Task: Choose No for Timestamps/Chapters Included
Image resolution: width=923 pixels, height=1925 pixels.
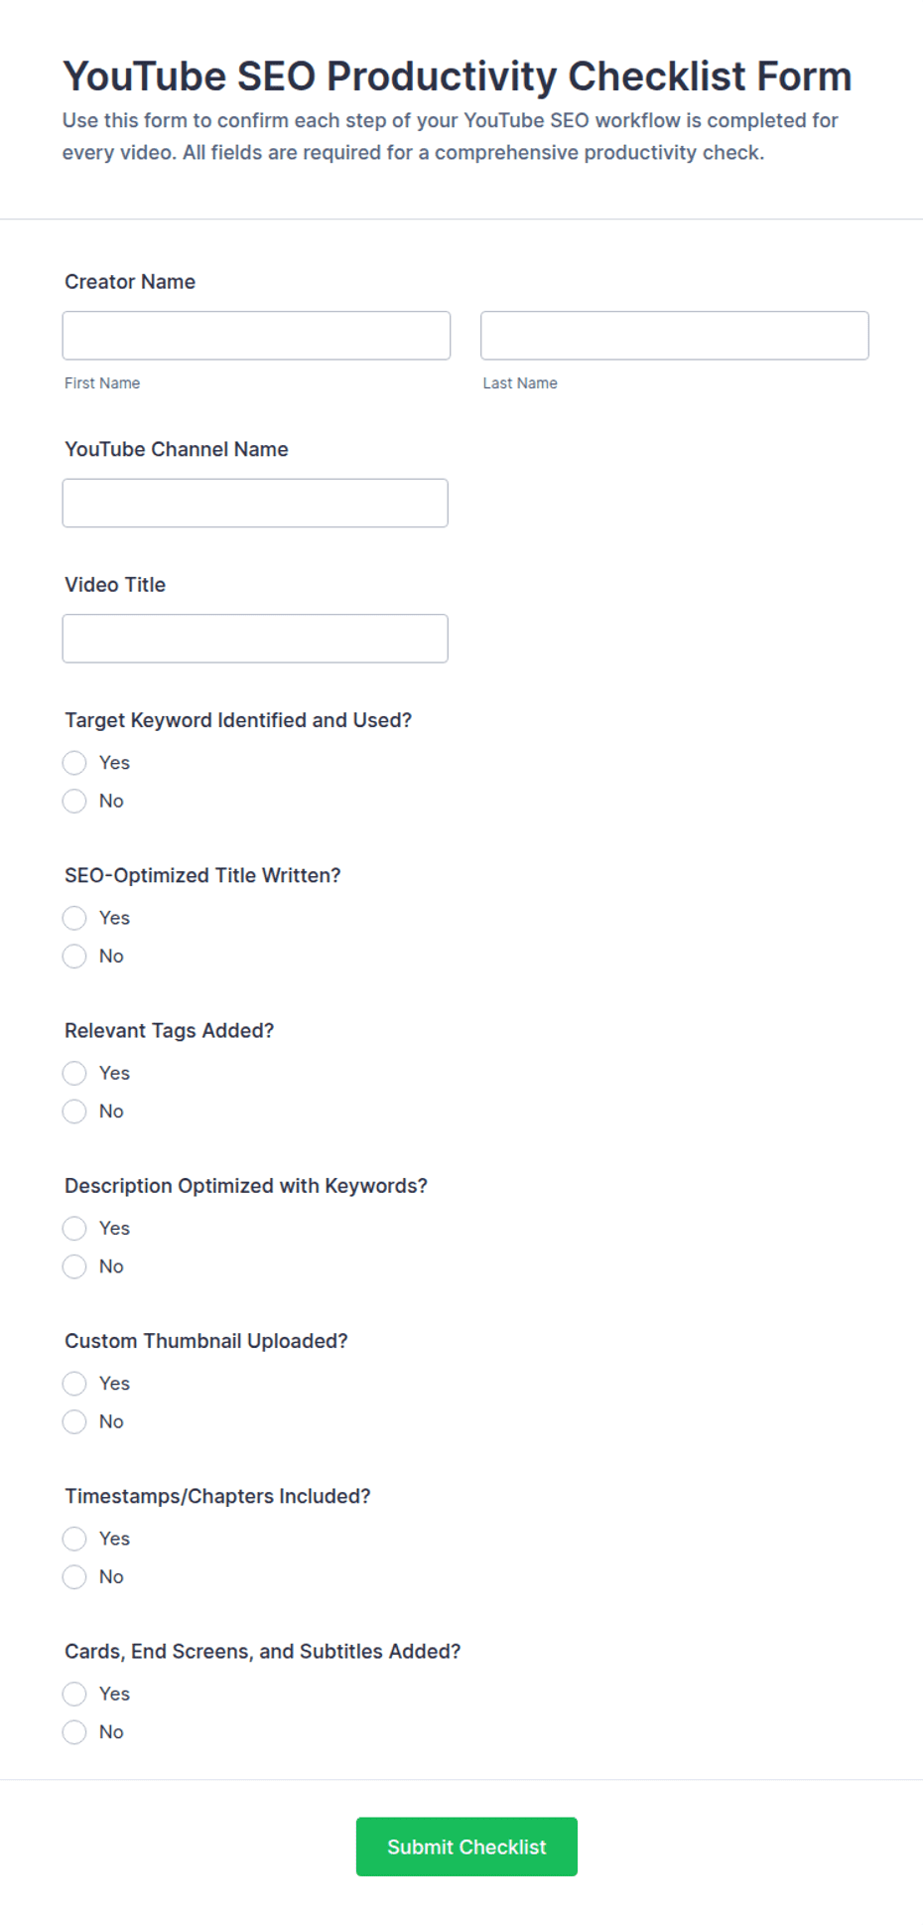Action: [x=74, y=1575]
